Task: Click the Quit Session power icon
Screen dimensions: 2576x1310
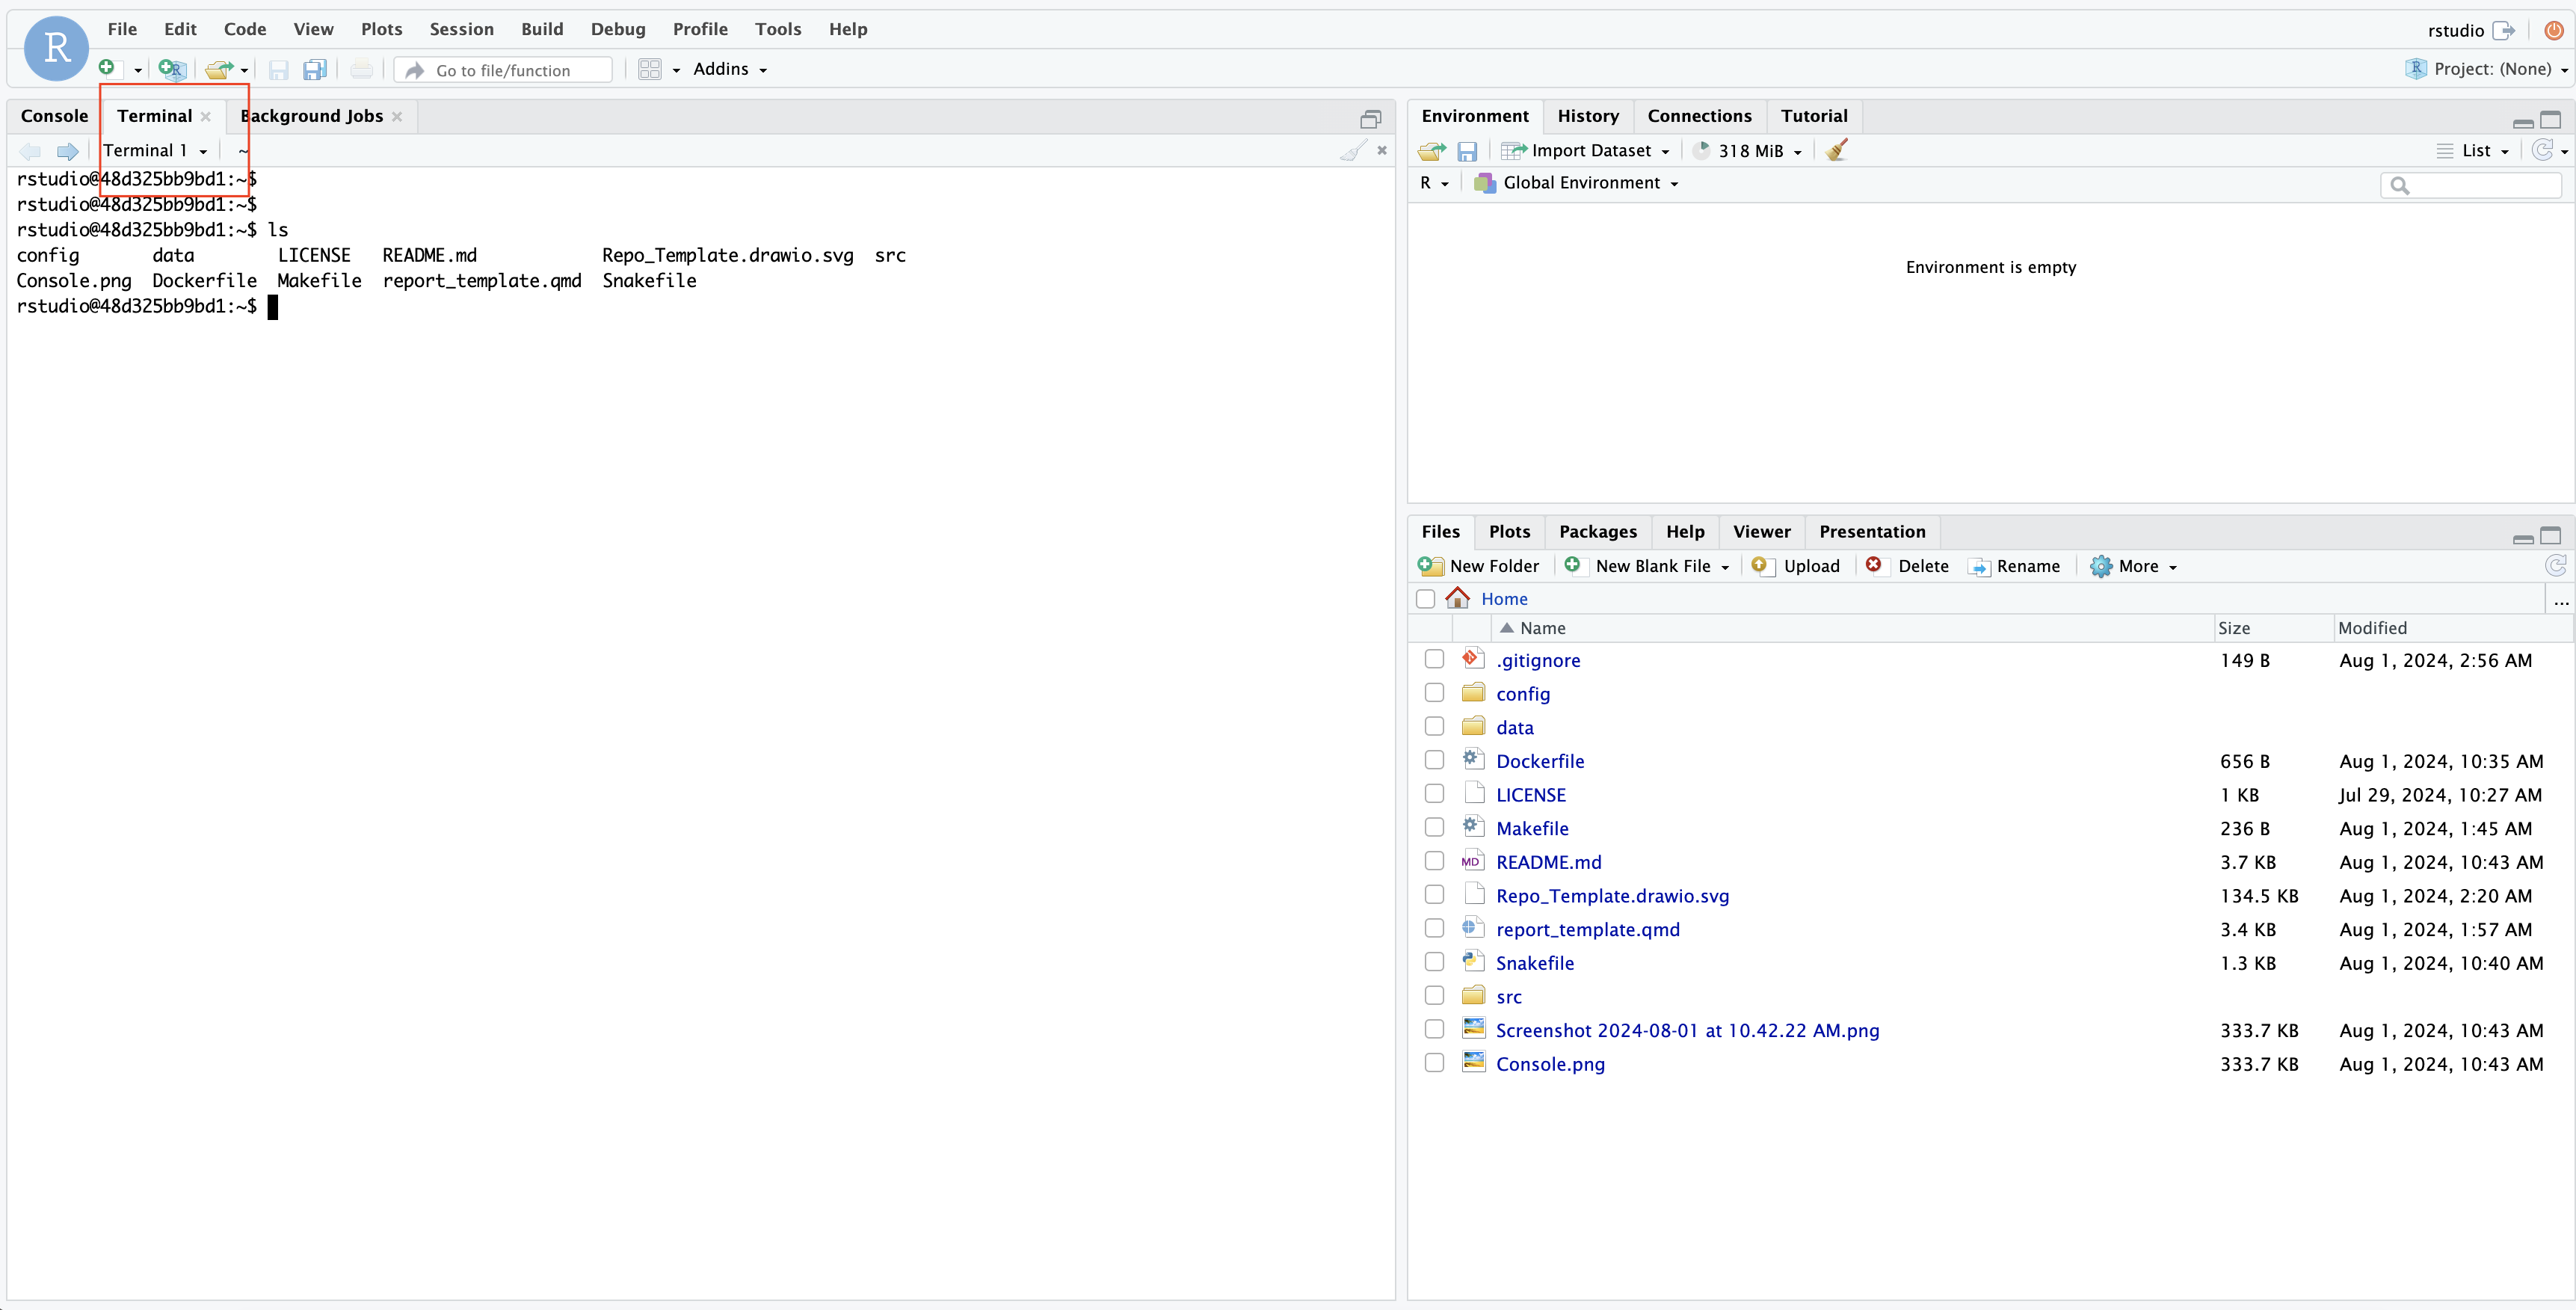Action: point(2553,30)
